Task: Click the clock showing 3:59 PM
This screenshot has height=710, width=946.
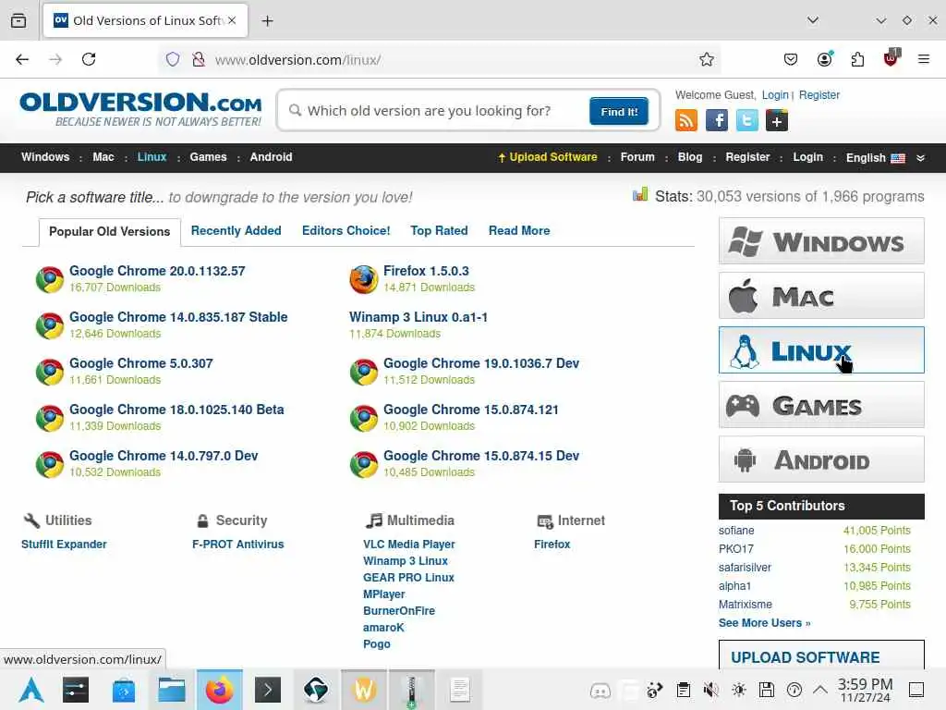Action: (x=865, y=690)
